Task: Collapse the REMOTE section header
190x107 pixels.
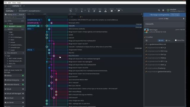Action: point(14,29)
